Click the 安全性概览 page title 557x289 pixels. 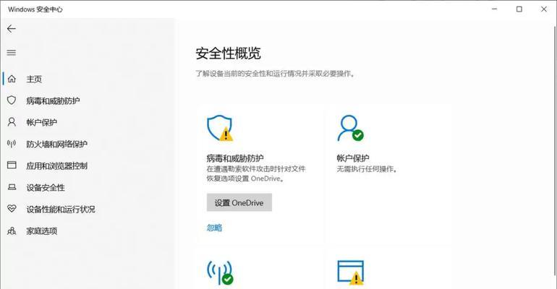coord(229,53)
